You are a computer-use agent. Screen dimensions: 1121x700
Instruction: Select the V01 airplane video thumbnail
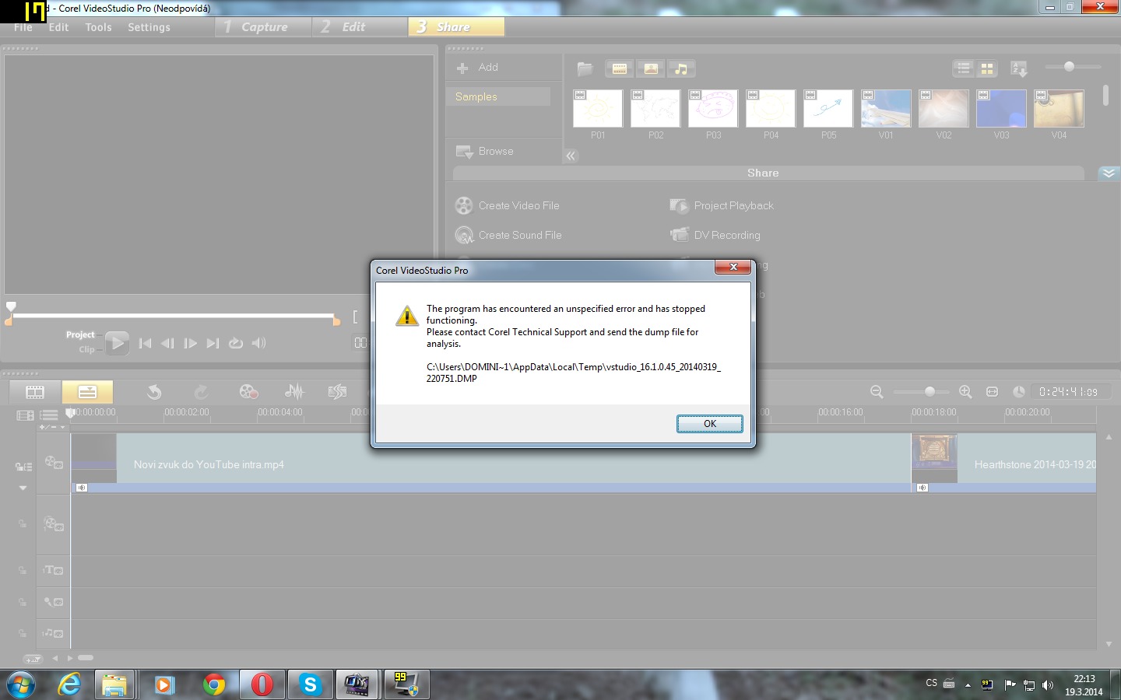tap(886, 108)
